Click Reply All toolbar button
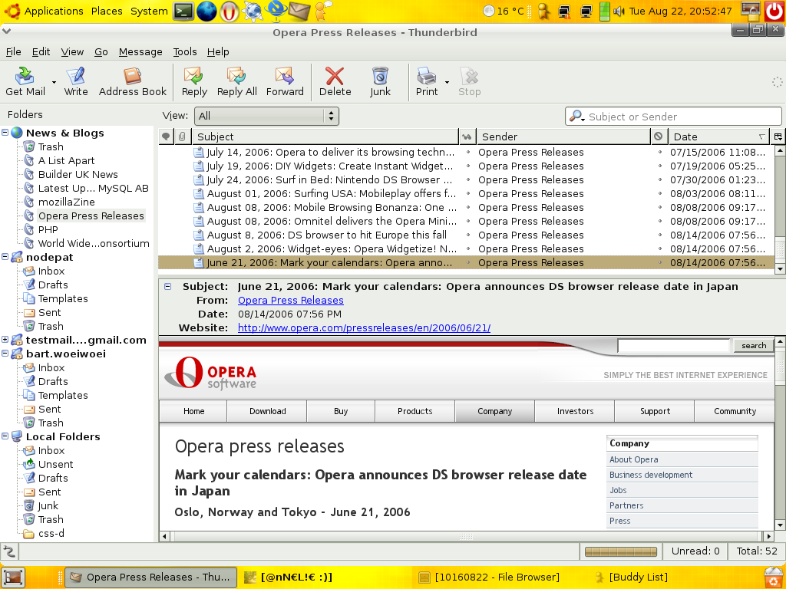Screen dimensions: 786x589 [x=236, y=81]
